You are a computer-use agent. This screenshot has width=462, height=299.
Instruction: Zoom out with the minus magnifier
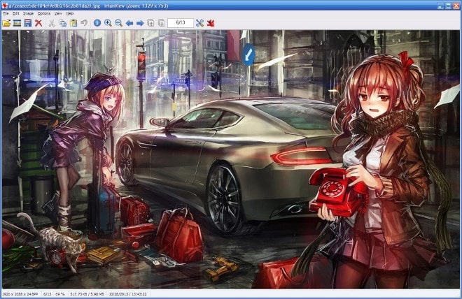[x=119, y=23]
